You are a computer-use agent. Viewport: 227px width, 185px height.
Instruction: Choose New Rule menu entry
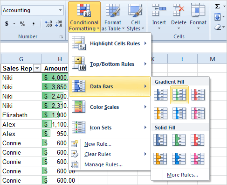click(110, 144)
